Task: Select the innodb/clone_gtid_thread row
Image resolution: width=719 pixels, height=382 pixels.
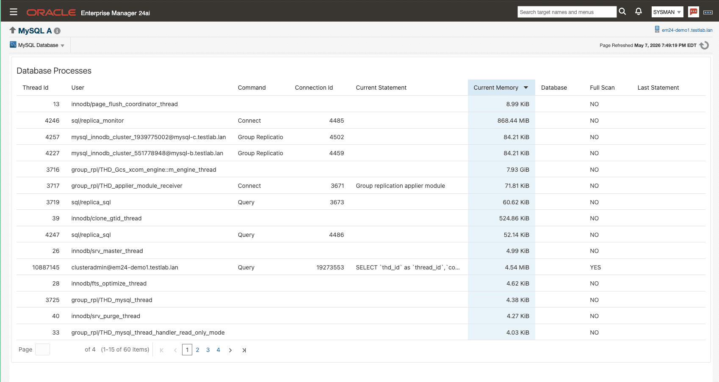Action: [361, 218]
